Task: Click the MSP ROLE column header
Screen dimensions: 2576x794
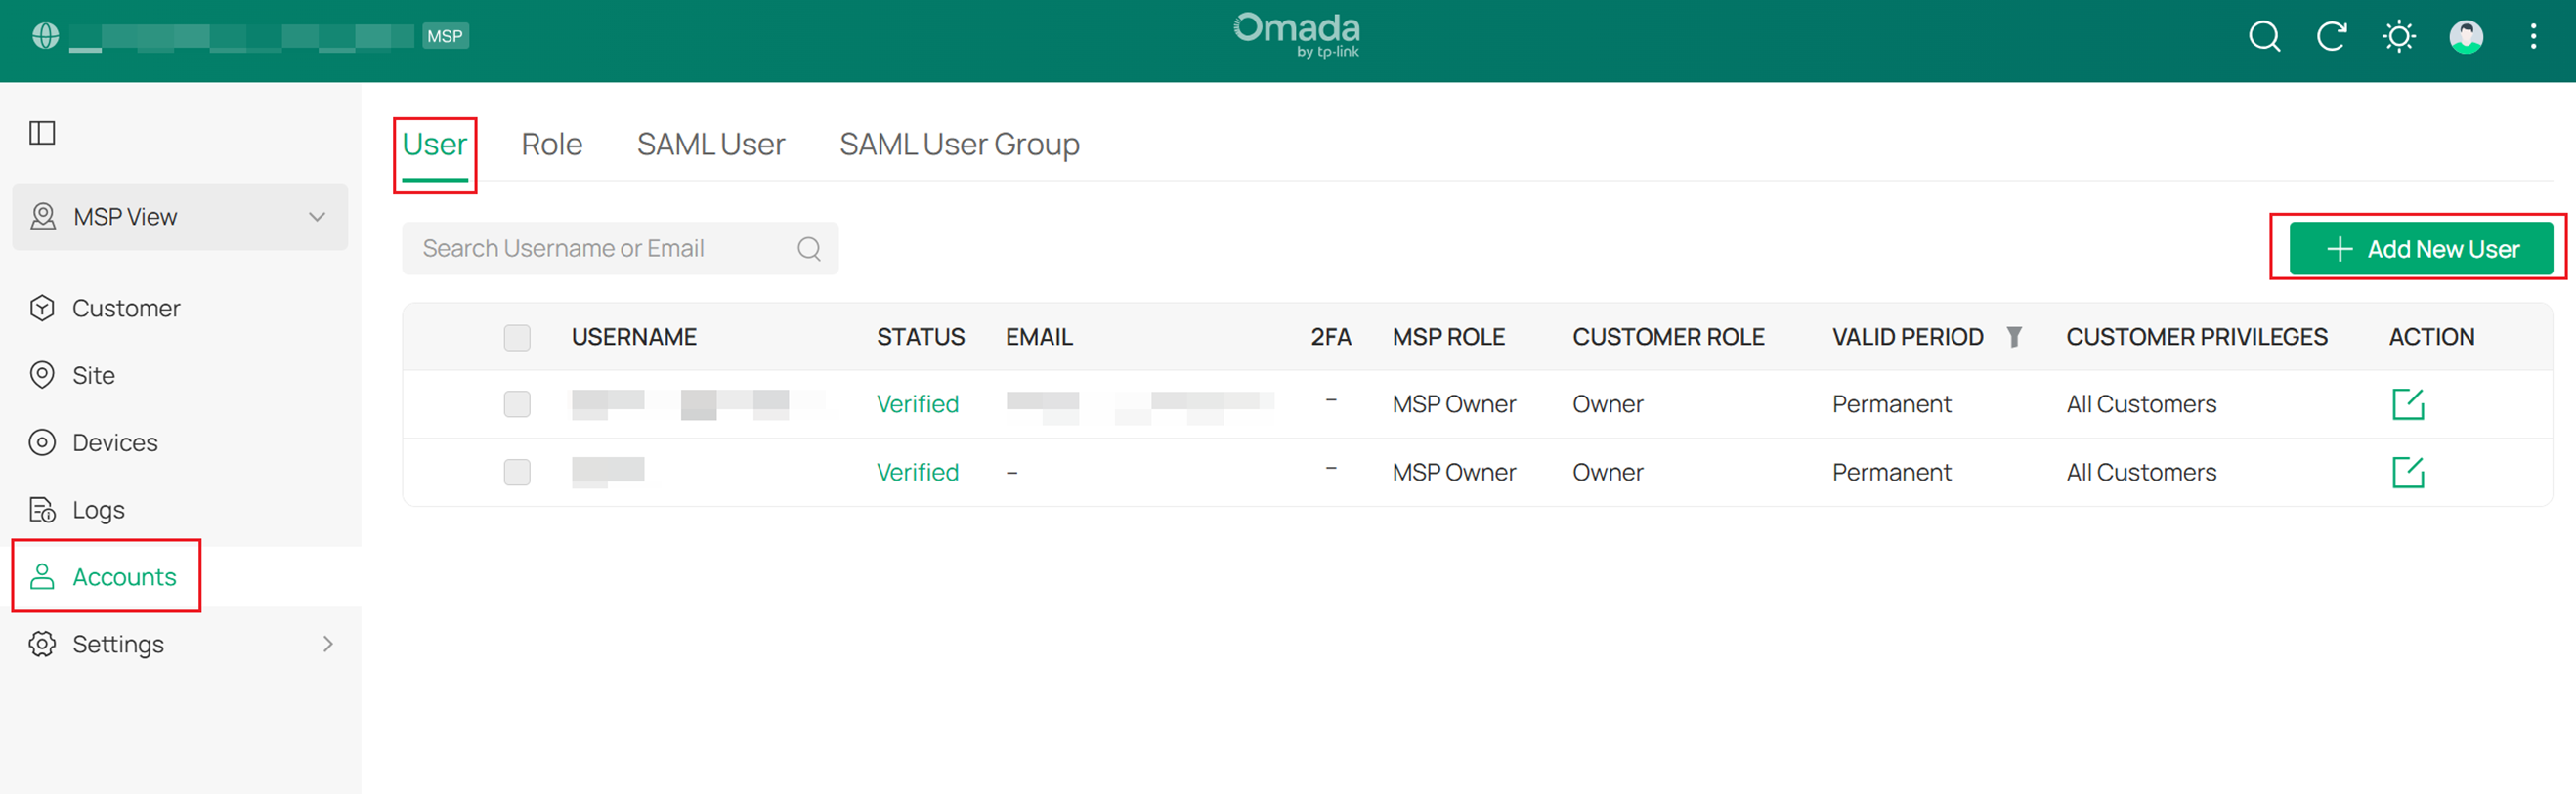Action: pos(1448,337)
